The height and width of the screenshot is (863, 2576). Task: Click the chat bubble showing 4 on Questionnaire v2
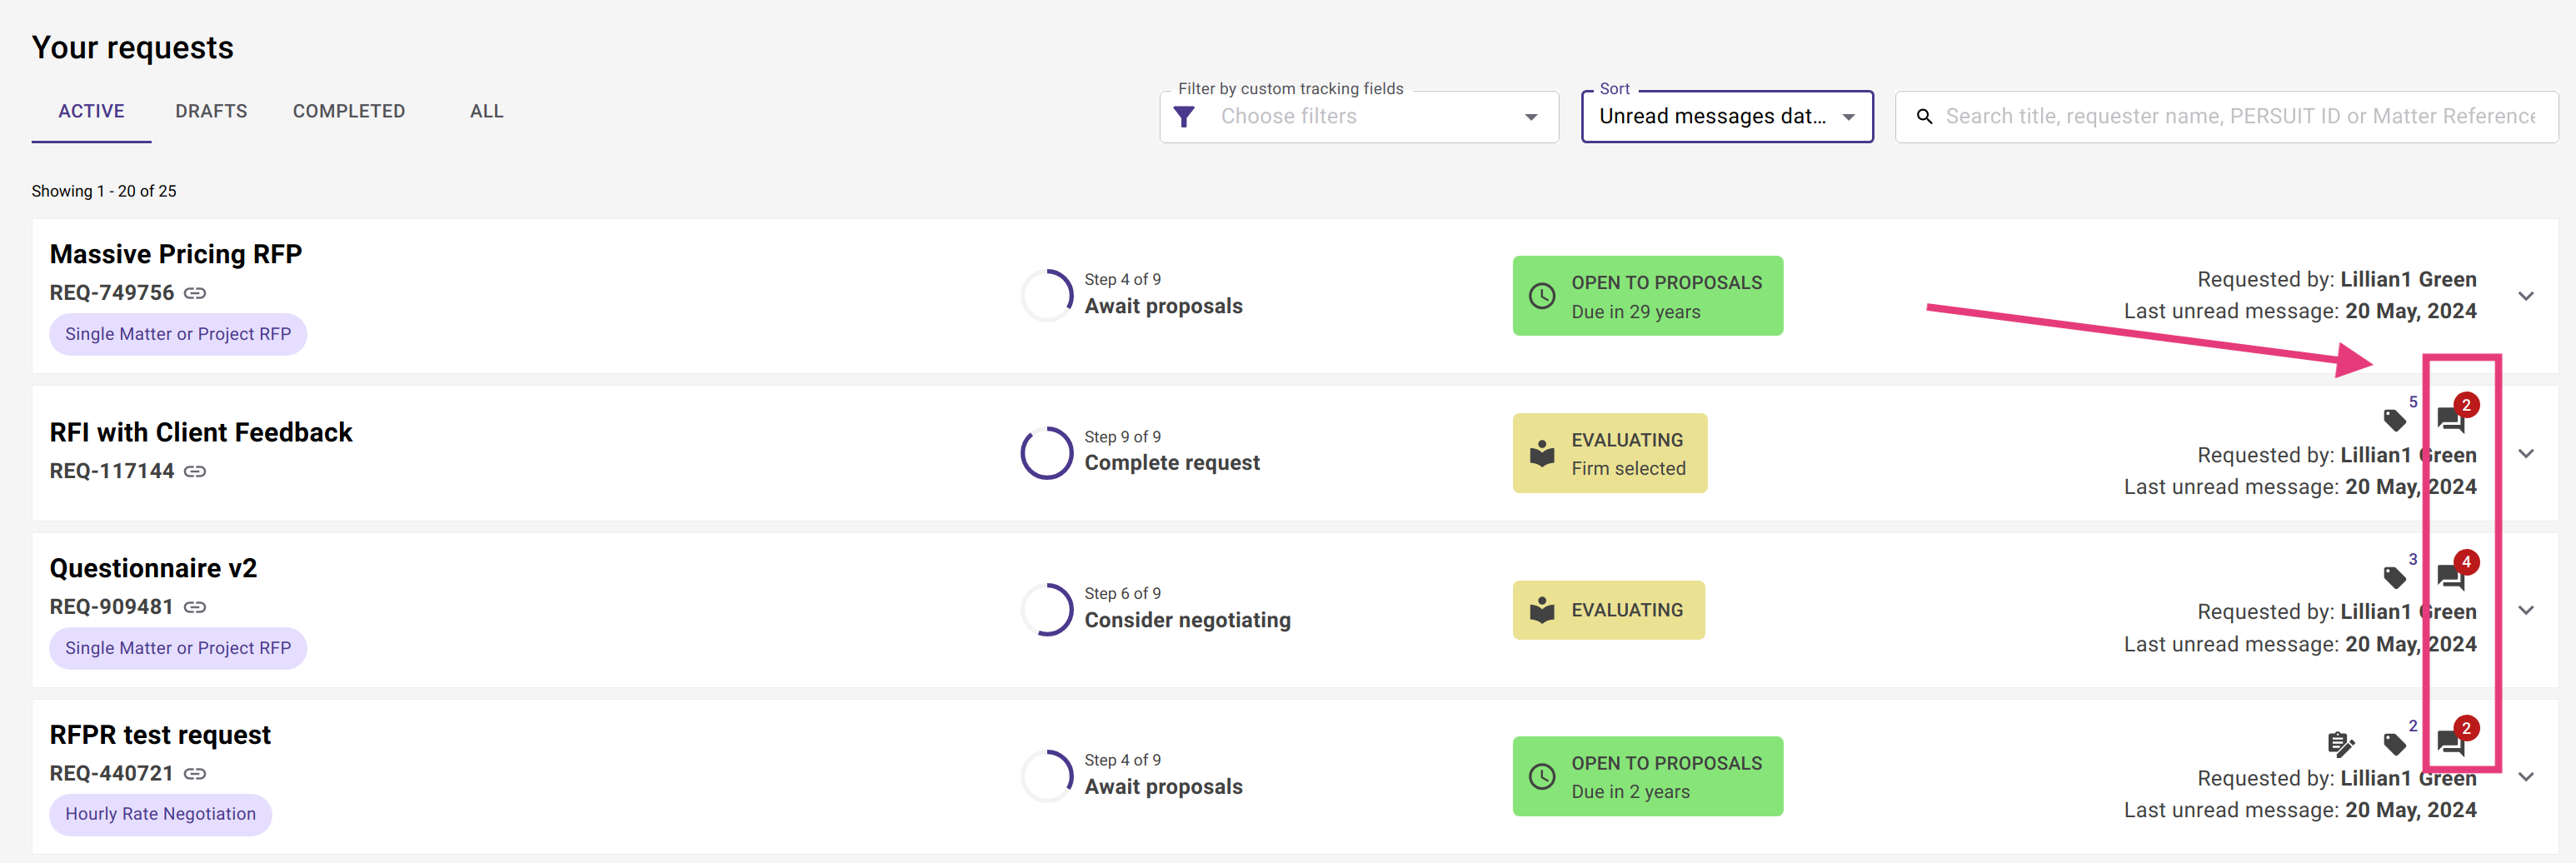[2450, 577]
